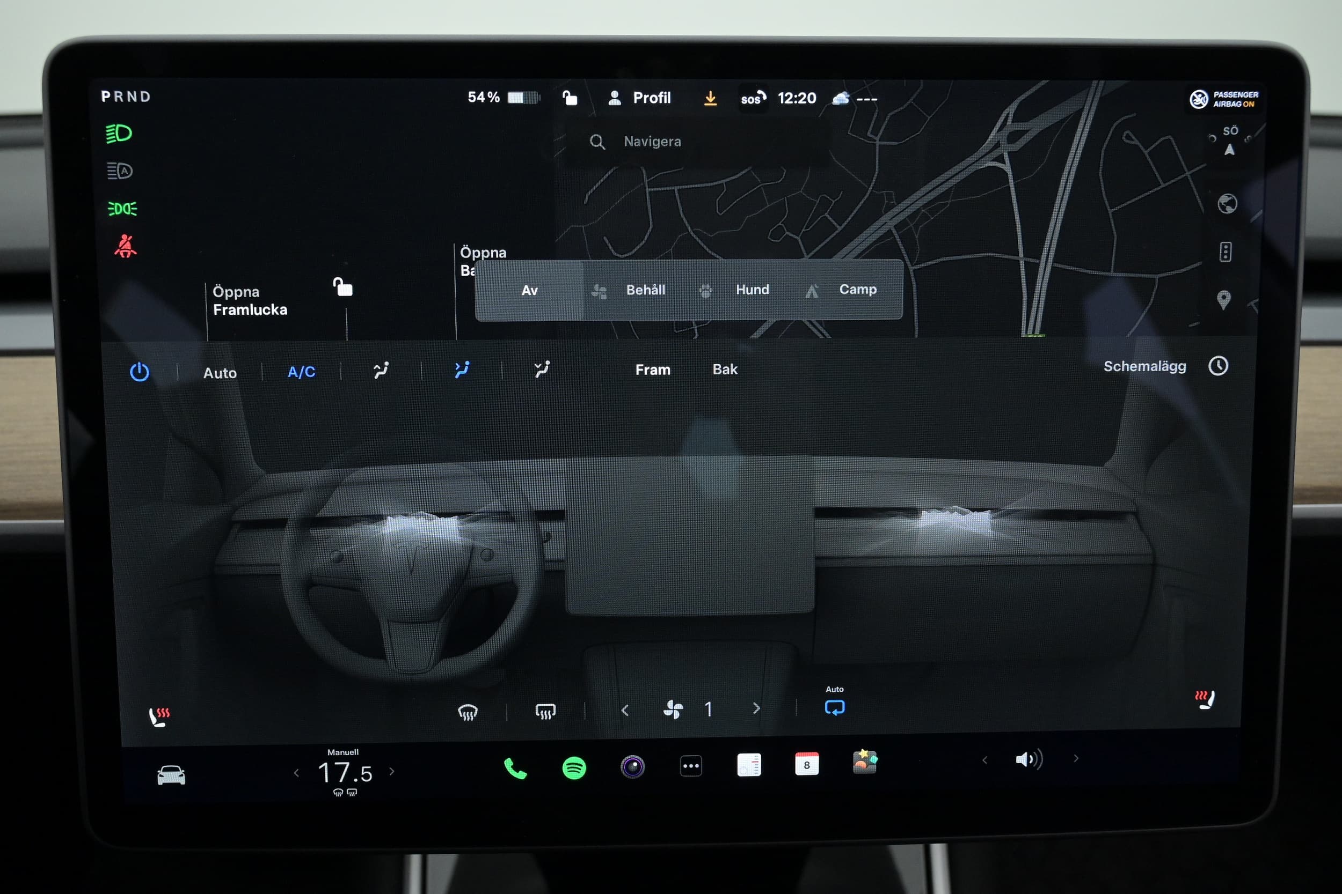Viewport: 1342px width, 894px height.
Task: Enable Auto climate mode
Action: tap(220, 373)
